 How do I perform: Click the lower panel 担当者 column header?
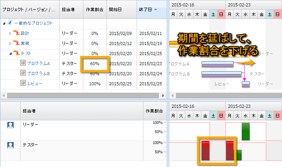point(82,111)
